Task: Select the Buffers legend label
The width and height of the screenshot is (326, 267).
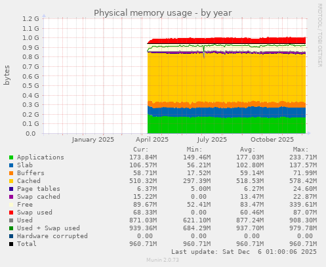Action: pyautogui.click(x=31, y=173)
